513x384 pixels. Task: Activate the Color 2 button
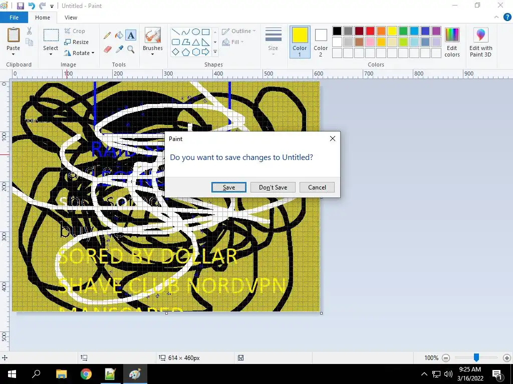[321, 42]
